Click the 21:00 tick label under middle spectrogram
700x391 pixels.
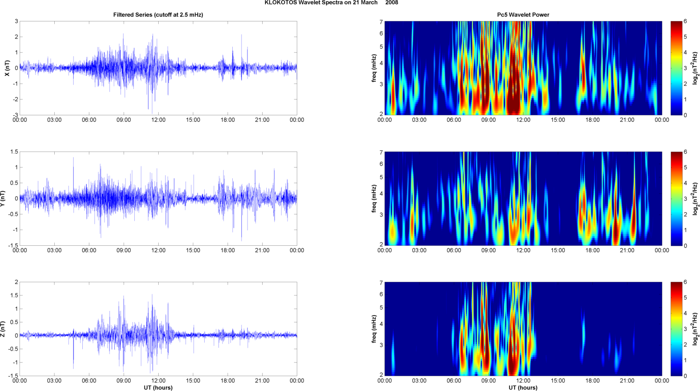point(627,250)
